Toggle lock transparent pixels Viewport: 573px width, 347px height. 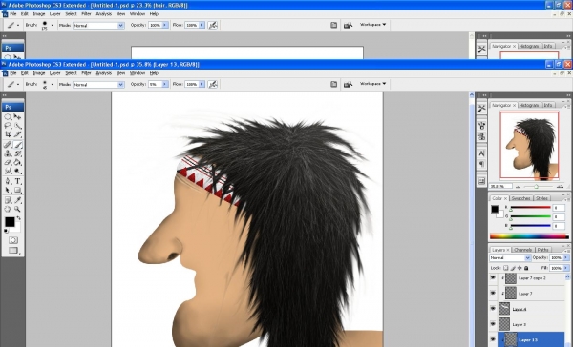(506, 268)
